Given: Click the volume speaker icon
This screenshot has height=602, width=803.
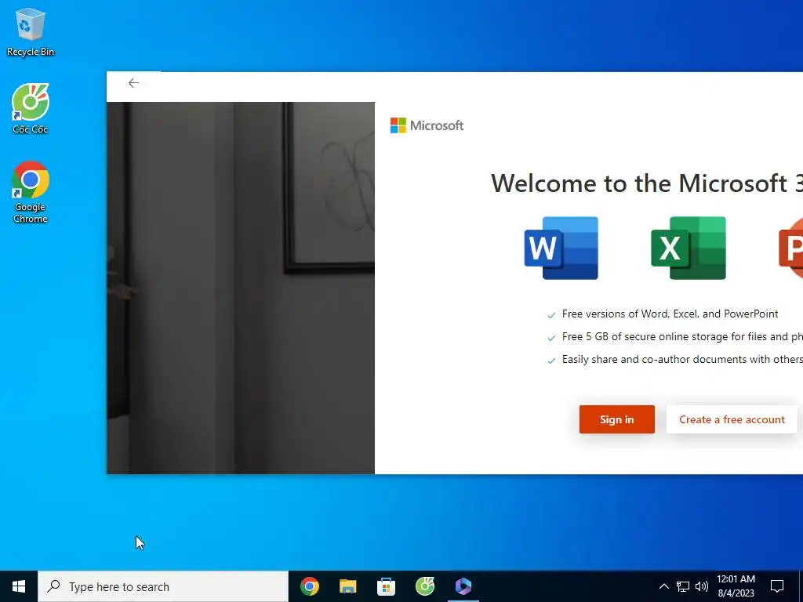Looking at the screenshot, I should pos(702,586).
